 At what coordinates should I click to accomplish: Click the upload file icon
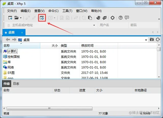click(x=68, y=18)
